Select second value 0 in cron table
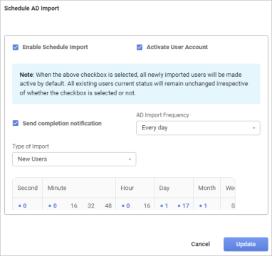 pyautogui.click(x=23, y=206)
